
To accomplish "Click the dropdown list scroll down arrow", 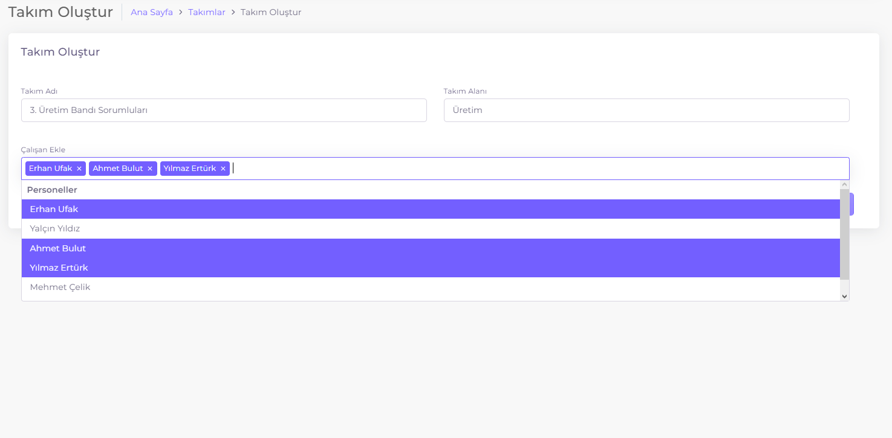I will [x=844, y=296].
